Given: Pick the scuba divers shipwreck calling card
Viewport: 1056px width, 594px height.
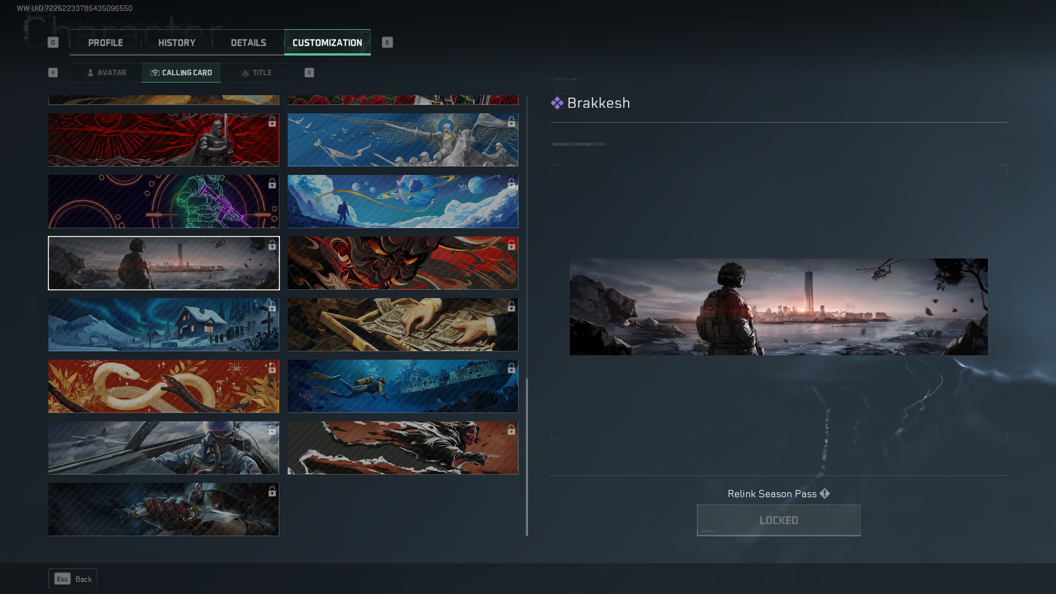Looking at the screenshot, I should pyautogui.click(x=403, y=386).
